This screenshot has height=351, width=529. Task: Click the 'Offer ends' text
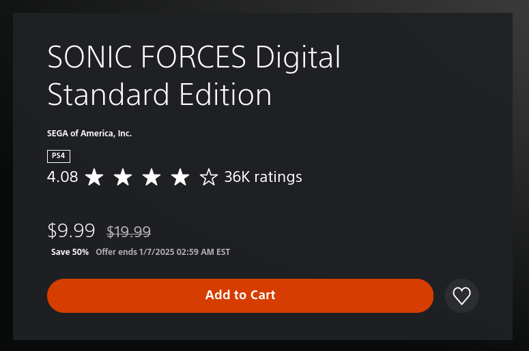(x=115, y=252)
